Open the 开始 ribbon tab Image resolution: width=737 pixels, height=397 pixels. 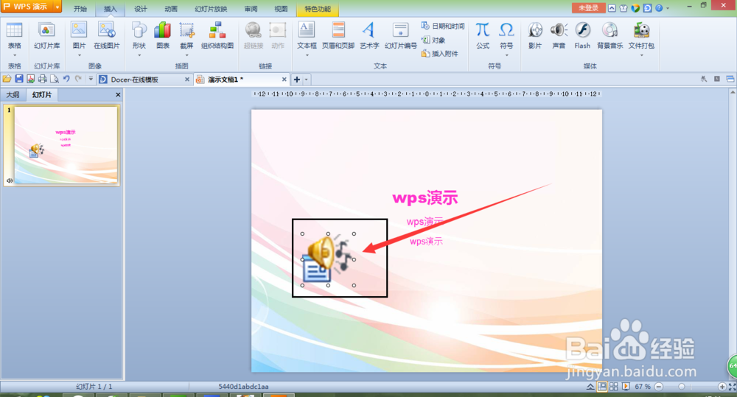tap(80, 8)
